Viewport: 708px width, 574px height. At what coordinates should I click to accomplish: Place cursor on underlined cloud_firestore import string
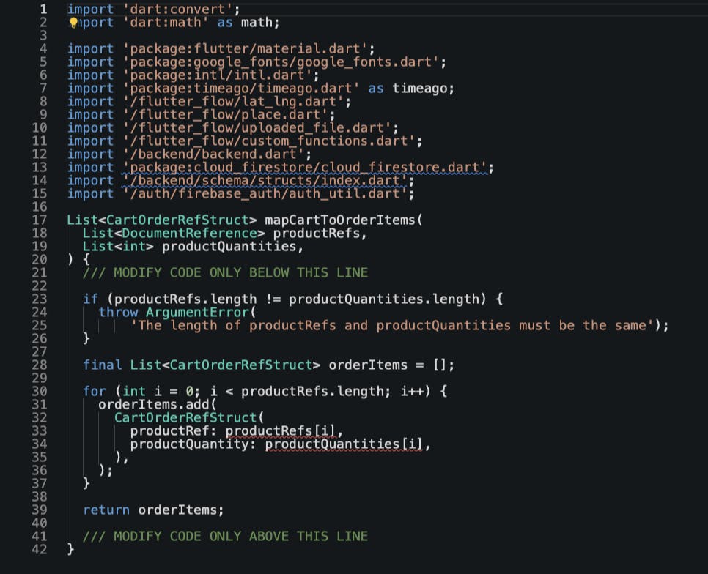click(305, 168)
